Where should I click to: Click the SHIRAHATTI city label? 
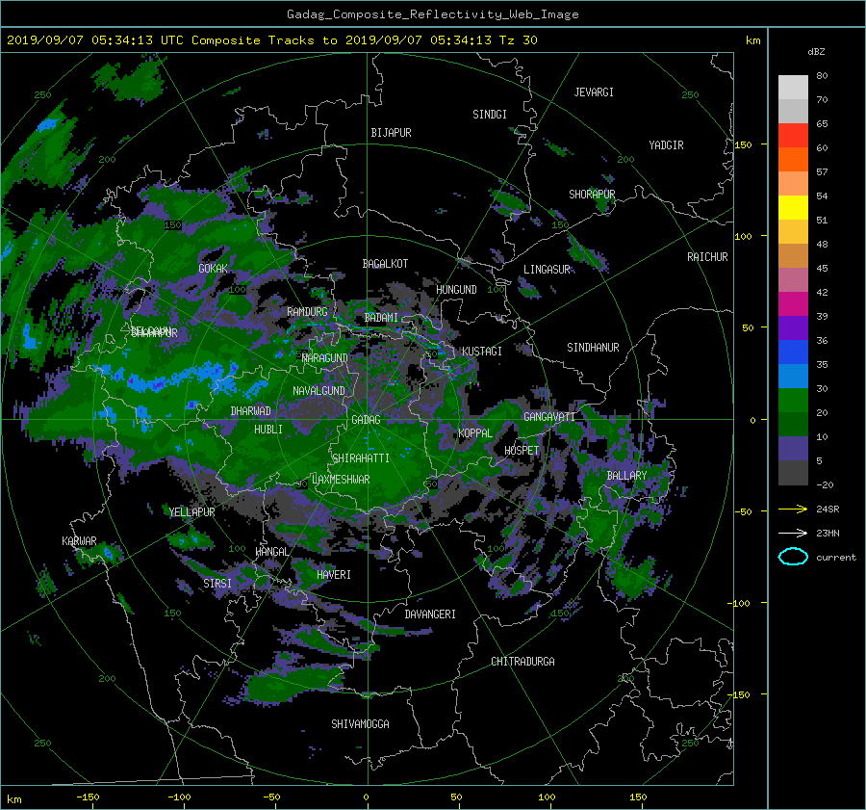coord(361,458)
